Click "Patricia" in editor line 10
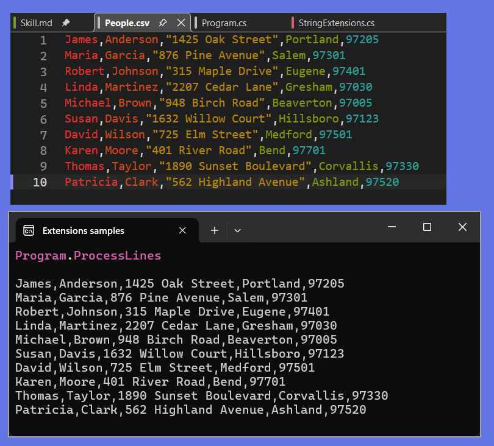This screenshot has width=494, height=446. pyautogui.click(x=91, y=182)
